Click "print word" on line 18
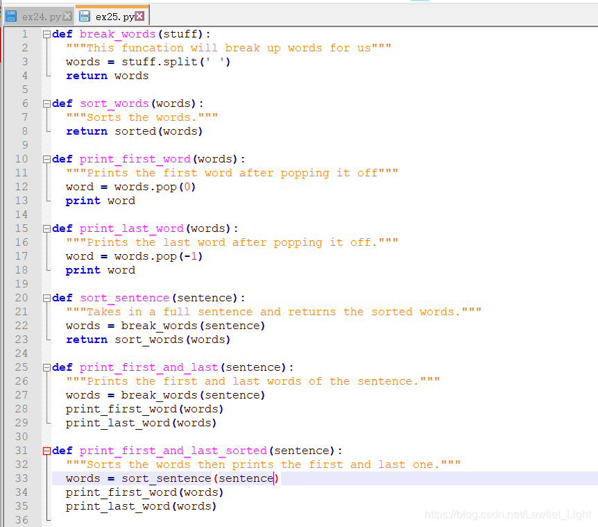The height and width of the screenshot is (527, 598). tap(101, 270)
